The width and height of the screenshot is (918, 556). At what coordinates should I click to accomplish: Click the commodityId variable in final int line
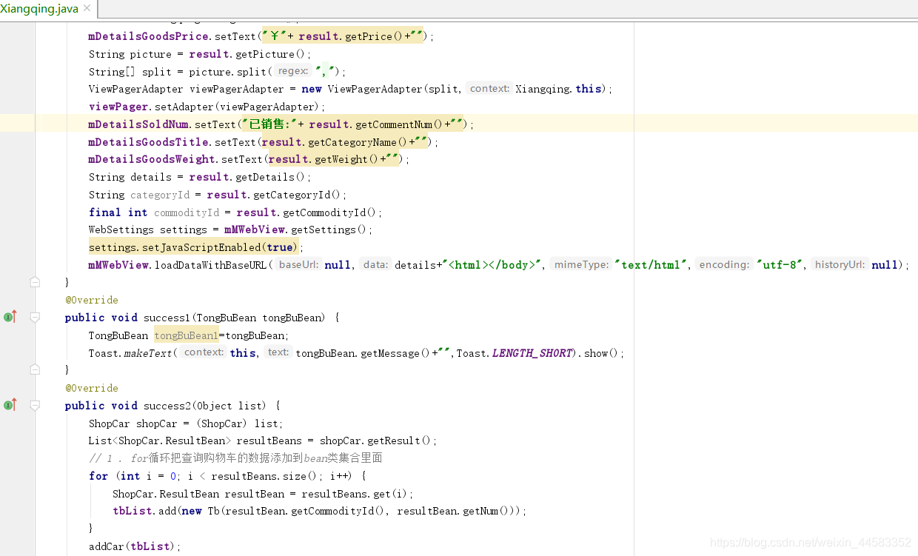[x=187, y=212]
